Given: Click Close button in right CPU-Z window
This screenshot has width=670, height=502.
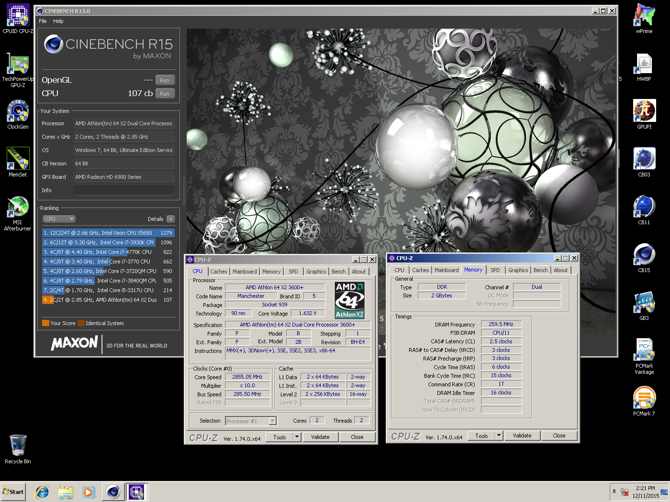Looking at the screenshot, I should (559, 436).
